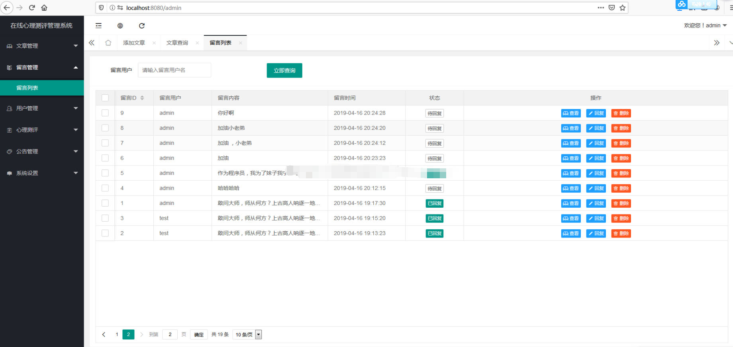This screenshot has width=733, height=347.
Task: Switch to the 添加文章 tab
Action: [134, 43]
